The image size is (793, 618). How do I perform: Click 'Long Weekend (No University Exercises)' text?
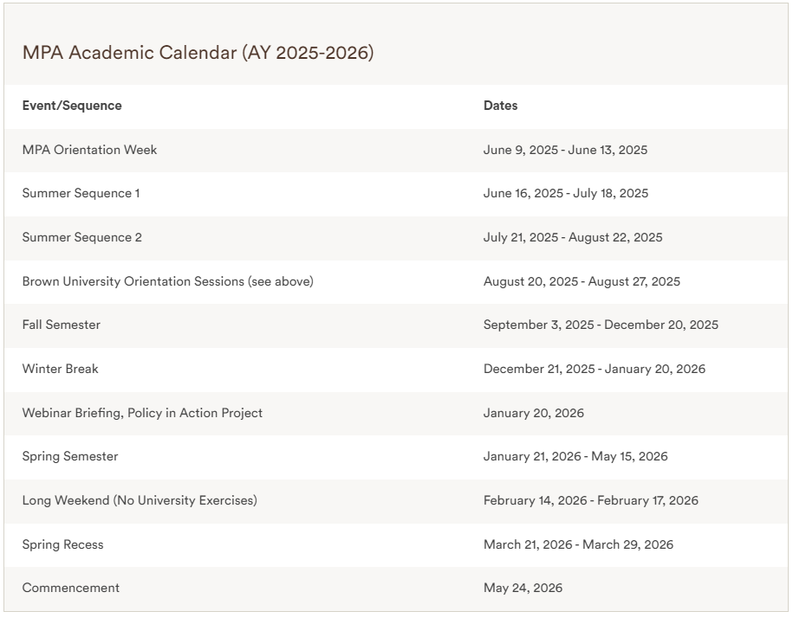tap(140, 500)
